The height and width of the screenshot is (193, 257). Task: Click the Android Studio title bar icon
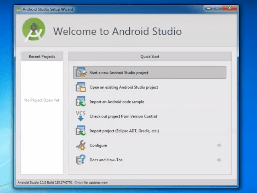point(18,9)
